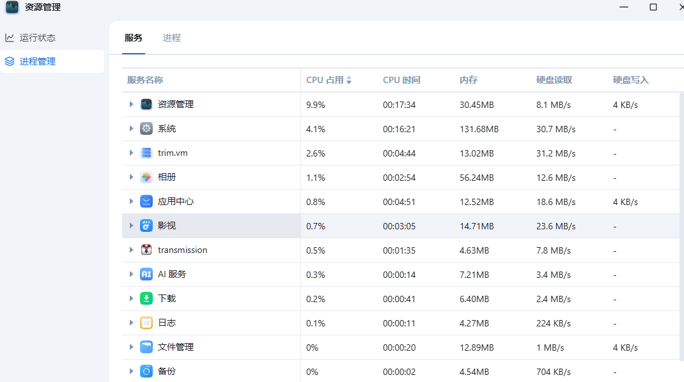Click the 4 KB/s write value in 文件管理 row
This screenshot has width=684, height=382.
click(x=626, y=348)
